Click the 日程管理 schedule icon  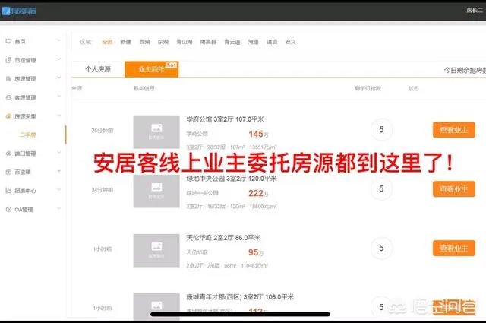[8, 60]
